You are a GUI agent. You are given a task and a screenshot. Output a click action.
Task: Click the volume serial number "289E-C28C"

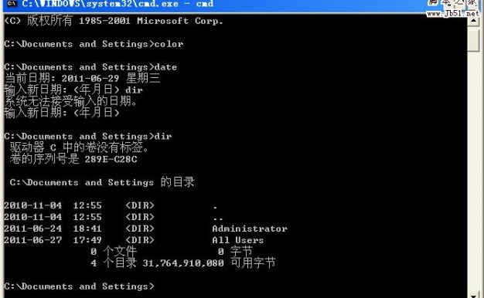point(111,159)
